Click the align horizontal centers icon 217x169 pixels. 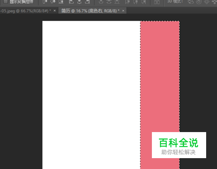(79, 2)
